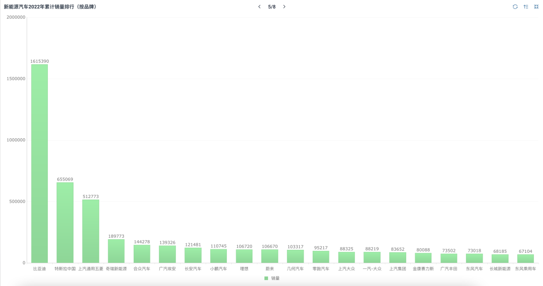Screen dimensions: 543x286
Task: Select the 零跑汽车 bar
Action: pyautogui.click(x=321, y=257)
